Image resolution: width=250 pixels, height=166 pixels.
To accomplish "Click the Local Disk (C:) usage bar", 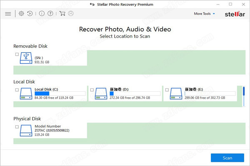I will (60, 93).
